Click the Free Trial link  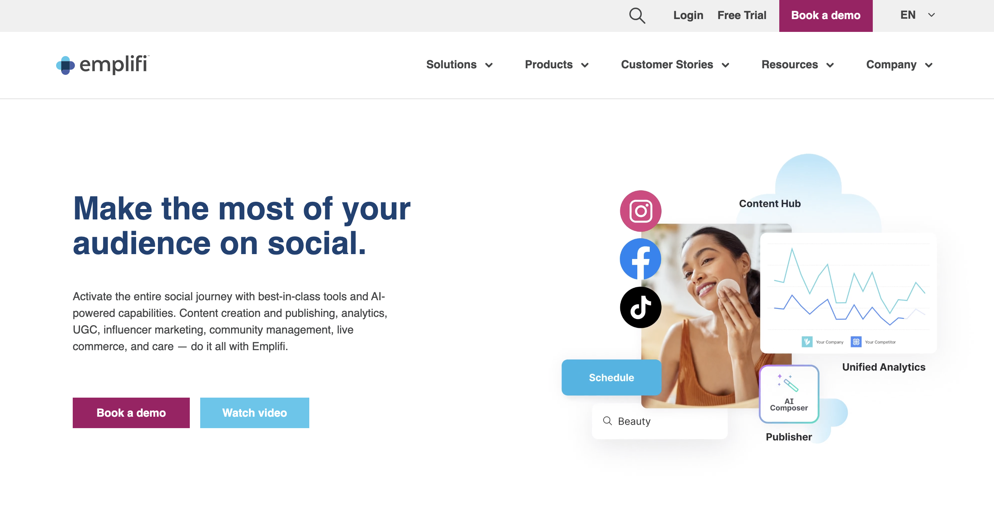point(742,15)
